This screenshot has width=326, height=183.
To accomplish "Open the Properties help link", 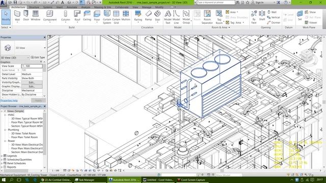I will (x=9, y=101).
